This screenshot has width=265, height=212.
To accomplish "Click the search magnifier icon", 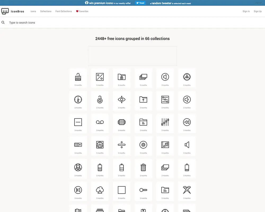I will click(x=3, y=22).
